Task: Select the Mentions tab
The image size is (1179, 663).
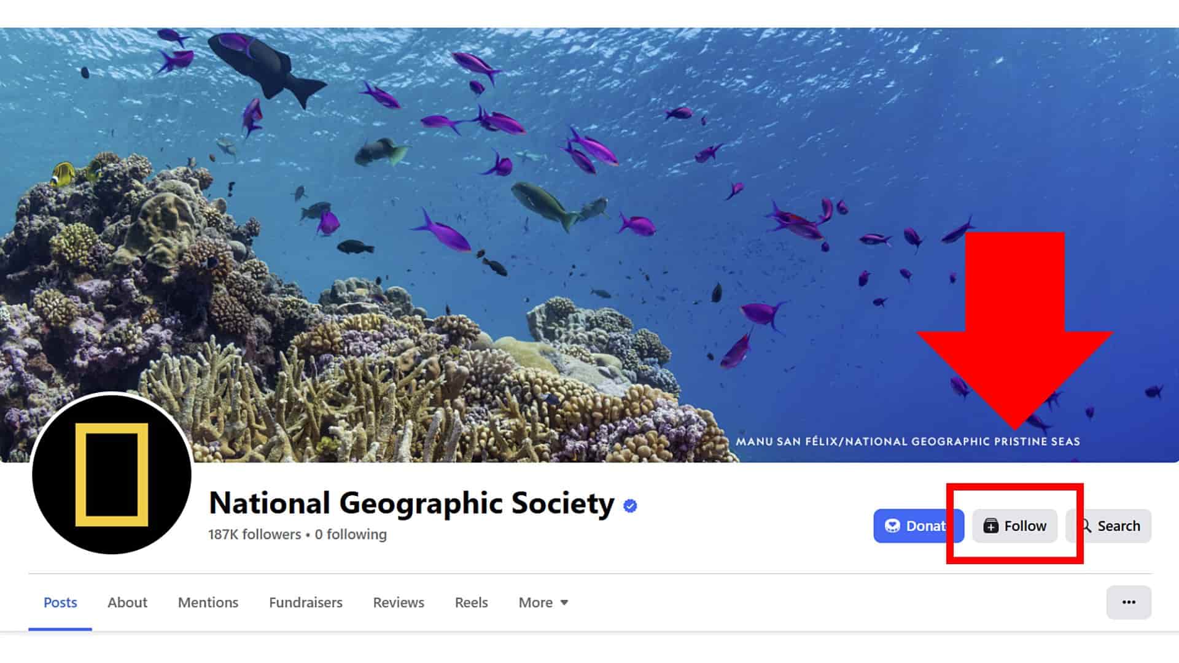Action: pyautogui.click(x=208, y=602)
